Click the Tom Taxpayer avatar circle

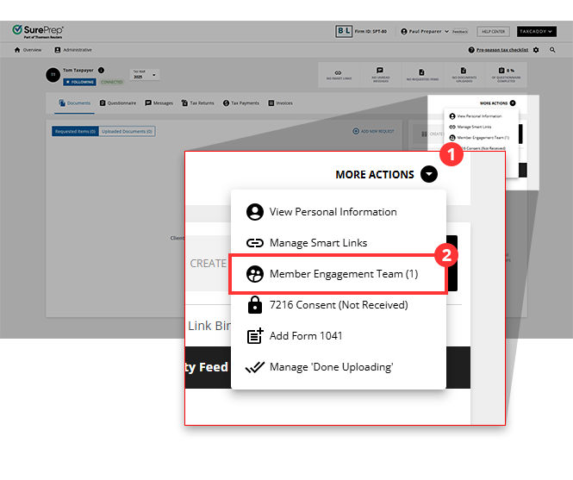(53, 75)
